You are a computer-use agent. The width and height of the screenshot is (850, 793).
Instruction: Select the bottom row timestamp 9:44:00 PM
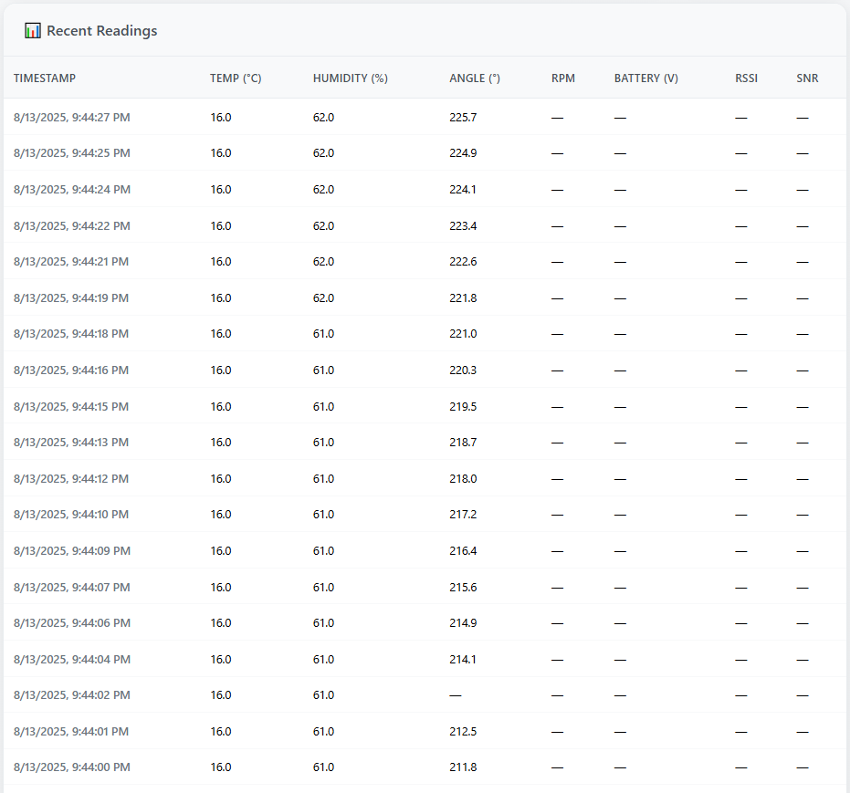(x=71, y=767)
